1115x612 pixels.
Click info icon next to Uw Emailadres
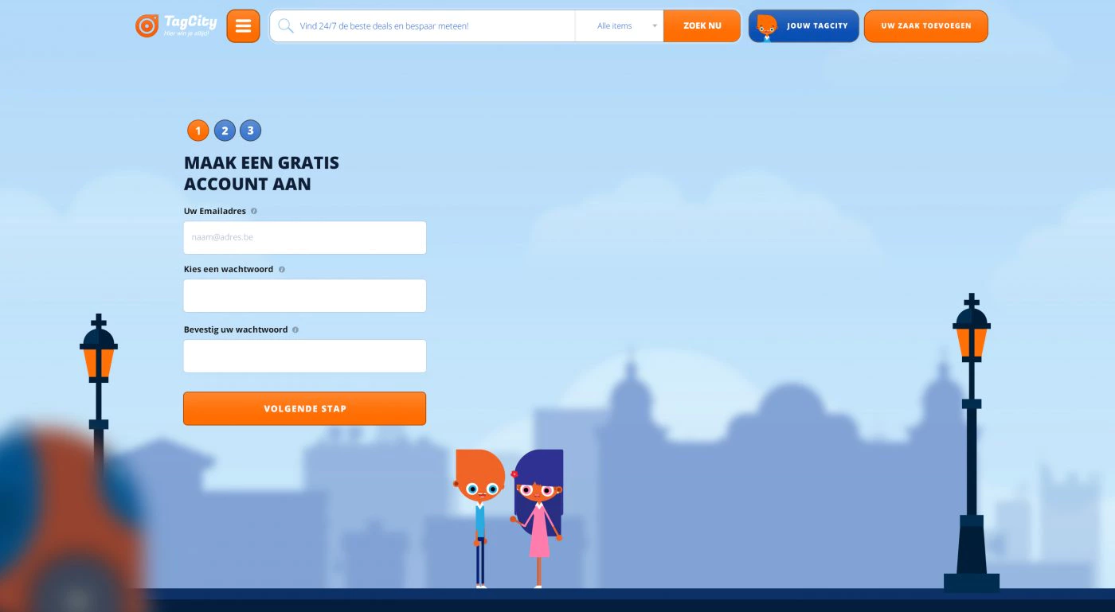254,212
